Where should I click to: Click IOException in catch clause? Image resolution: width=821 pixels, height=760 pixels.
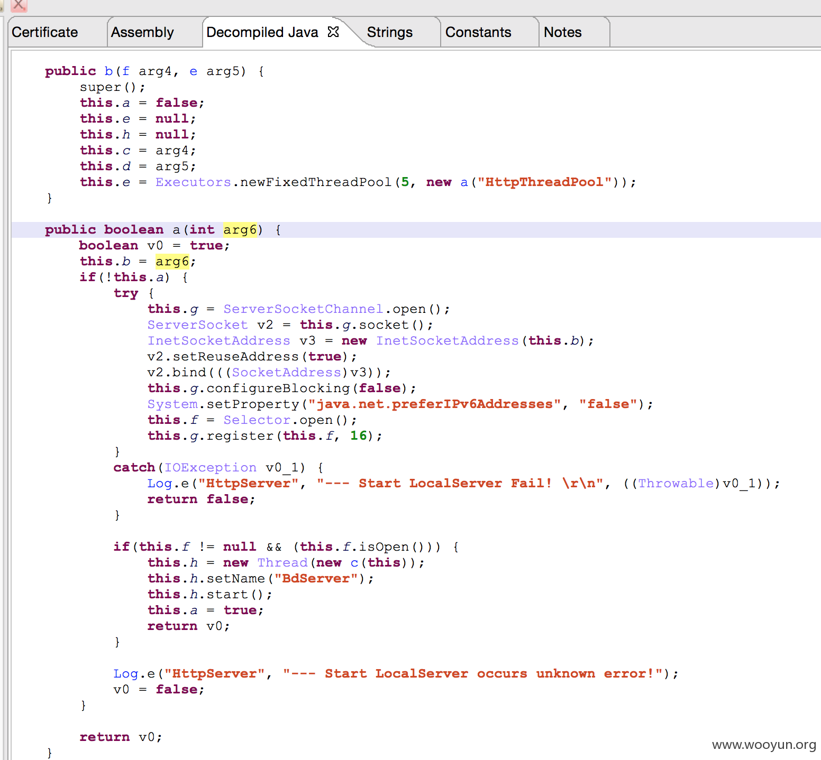tap(210, 467)
